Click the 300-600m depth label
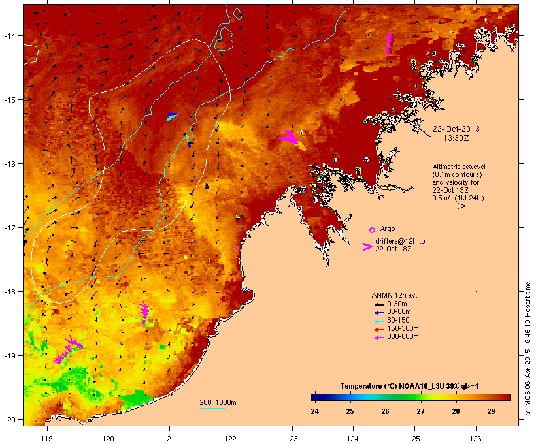 pyautogui.click(x=403, y=337)
